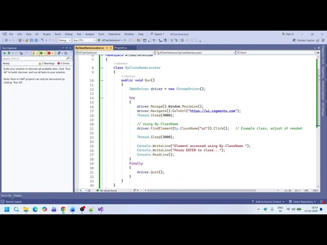Click the Windows taskbar search icon
This screenshot has width=327, height=245.
(x=16, y=209)
